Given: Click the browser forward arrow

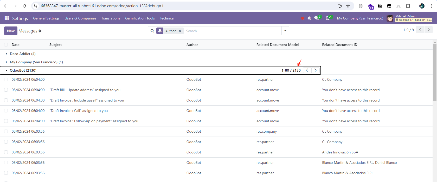Looking at the screenshot, I should pos(15,6).
